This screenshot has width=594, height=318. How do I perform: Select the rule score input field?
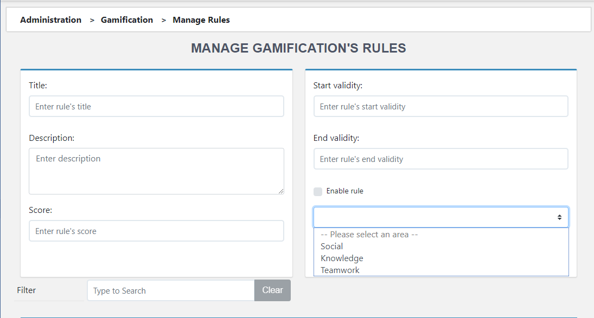click(156, 231)
